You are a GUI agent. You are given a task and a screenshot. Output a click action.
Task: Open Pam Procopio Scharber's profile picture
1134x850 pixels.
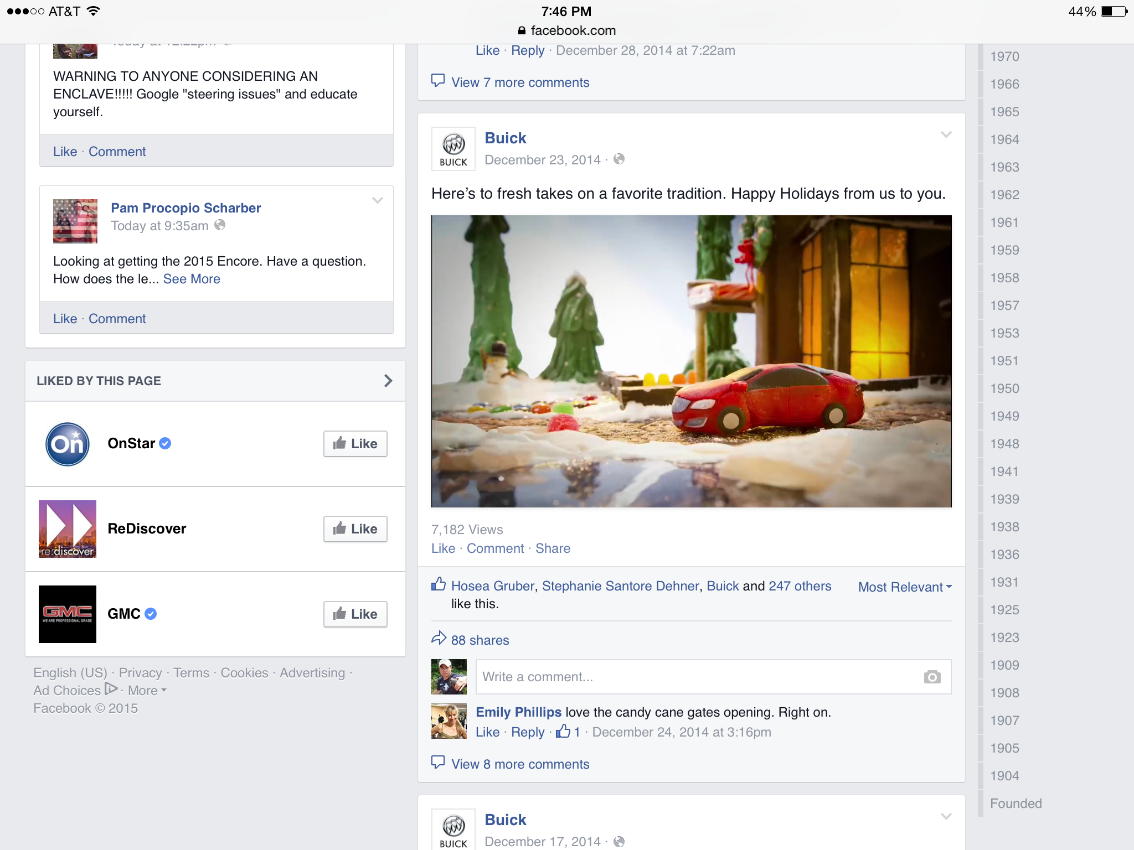(x=75, y=221)
